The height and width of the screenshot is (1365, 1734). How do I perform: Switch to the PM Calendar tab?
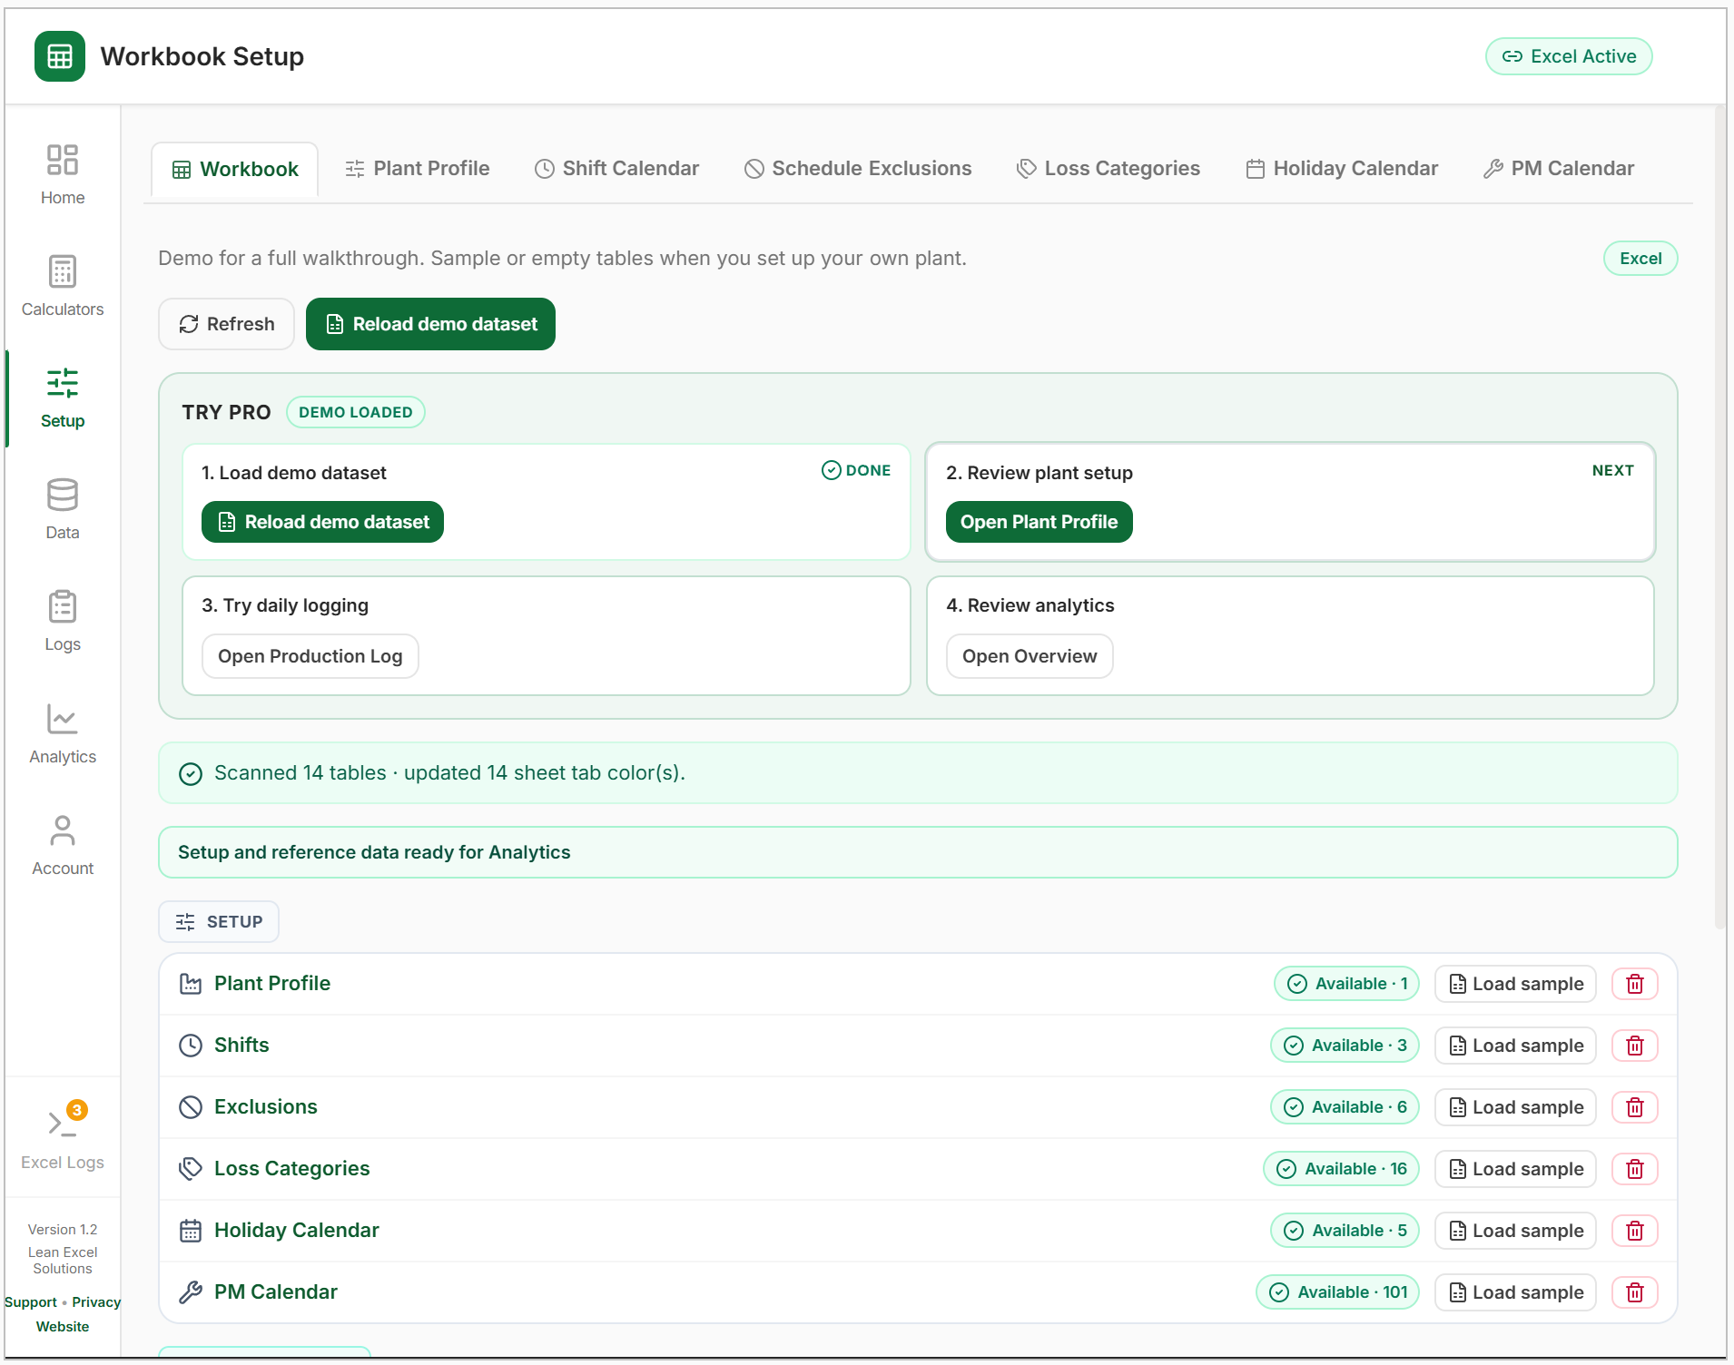[1559, 169]
